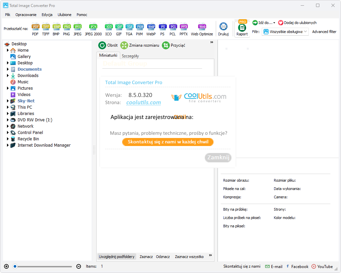Expand the This PC node
This screenshot has height=273, width=341.
coord(8,107)
